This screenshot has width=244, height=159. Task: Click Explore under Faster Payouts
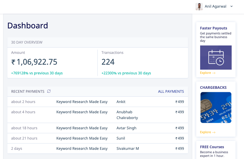coord(207,73)
